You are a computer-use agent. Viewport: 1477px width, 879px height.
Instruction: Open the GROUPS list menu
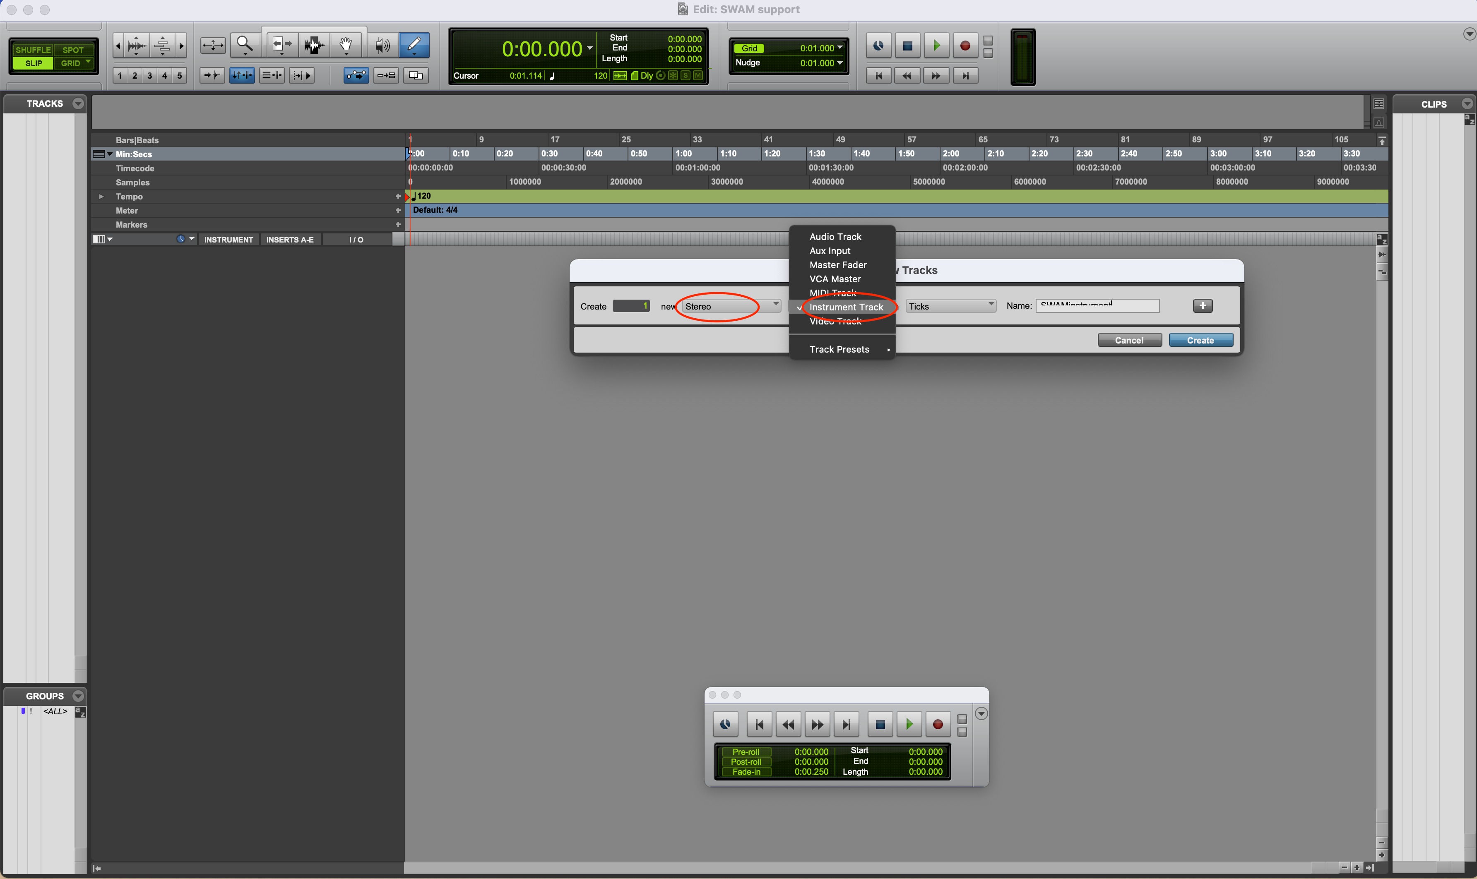pyautogui.click(x=78, y=696)
